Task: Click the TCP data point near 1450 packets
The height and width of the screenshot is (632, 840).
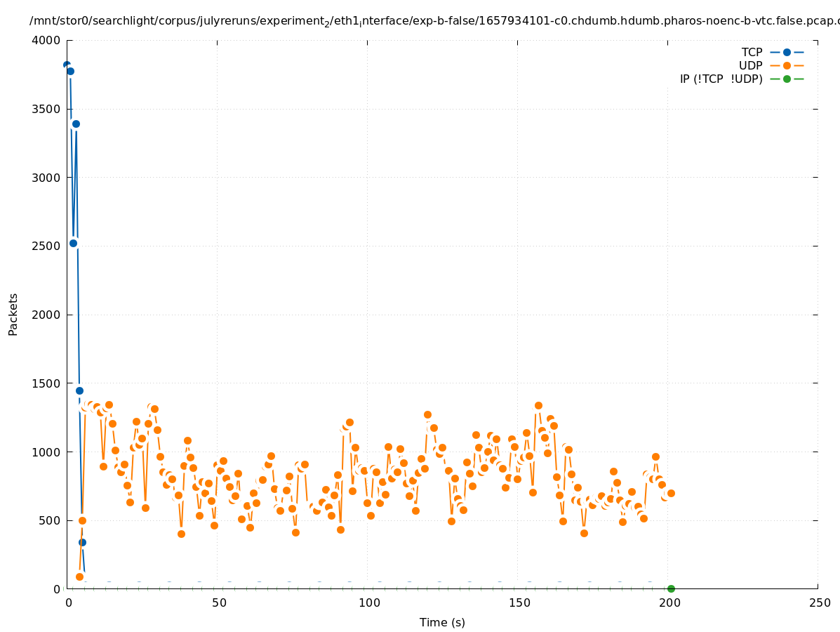Action: (x=79, y=390)
